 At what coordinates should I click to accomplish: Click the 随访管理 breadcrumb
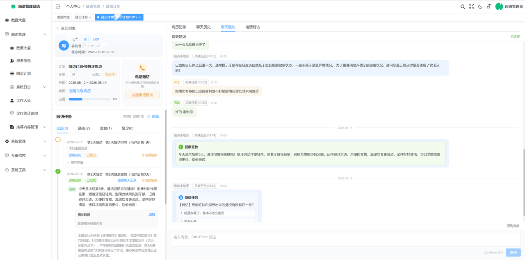tap(93, 7)
